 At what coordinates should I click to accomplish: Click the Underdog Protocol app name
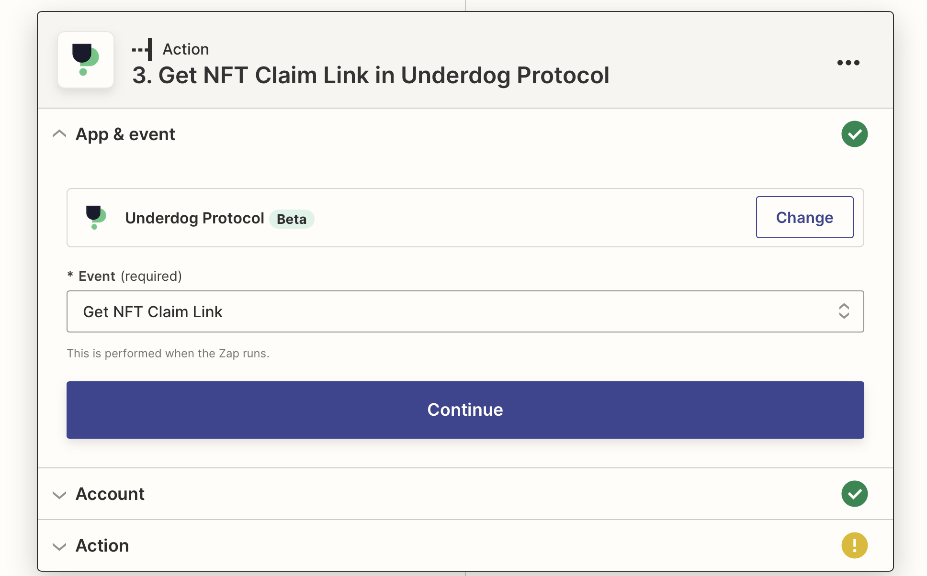tap(194, 218)
